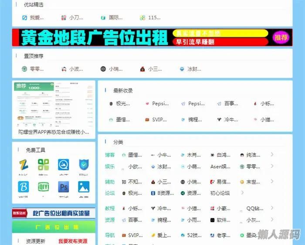The width and height of the screenshot is (305, 245).
Task: Click the 小波... penguin icon in 置顶推荐
Action: tap(64, 69)
